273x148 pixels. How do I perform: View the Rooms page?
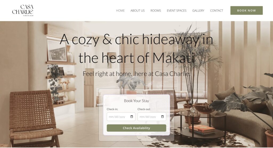156,11
